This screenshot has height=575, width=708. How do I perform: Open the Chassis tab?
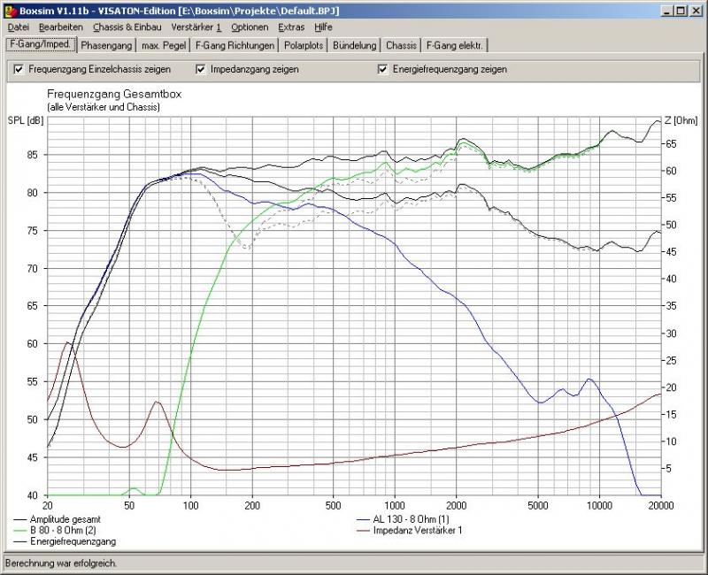click(401, 46)
